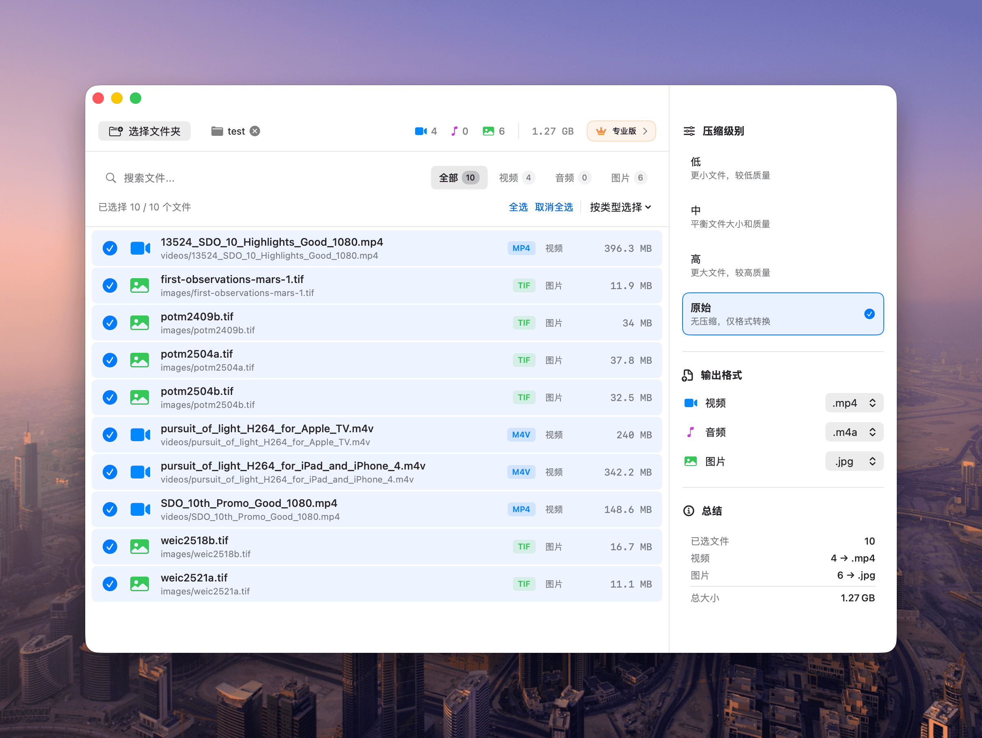Click the 取消全选 link
This screenshot has height=738, width=982.
pyautogui.click(x=553, y=207)
